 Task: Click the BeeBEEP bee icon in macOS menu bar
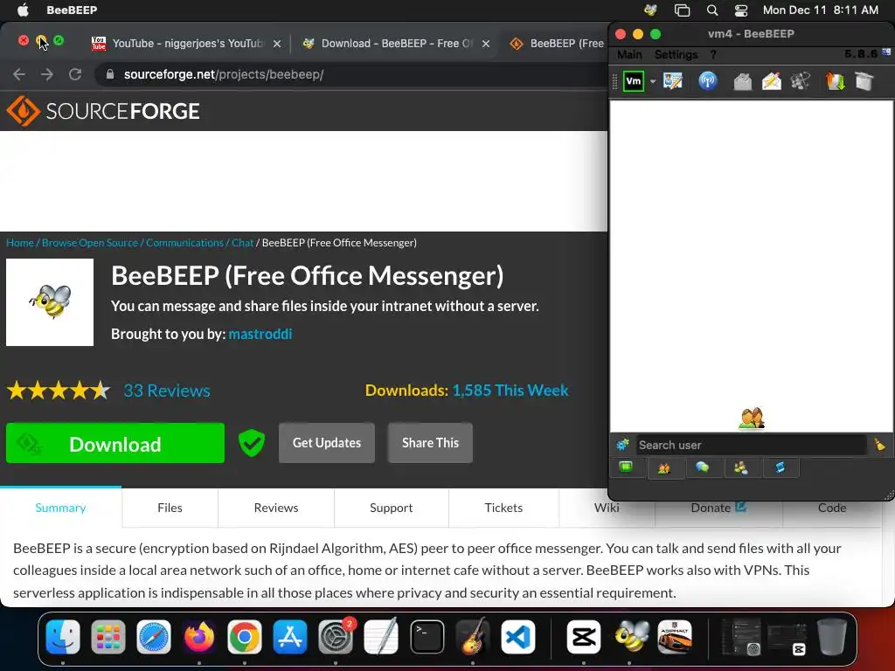[x=650, y=10]
